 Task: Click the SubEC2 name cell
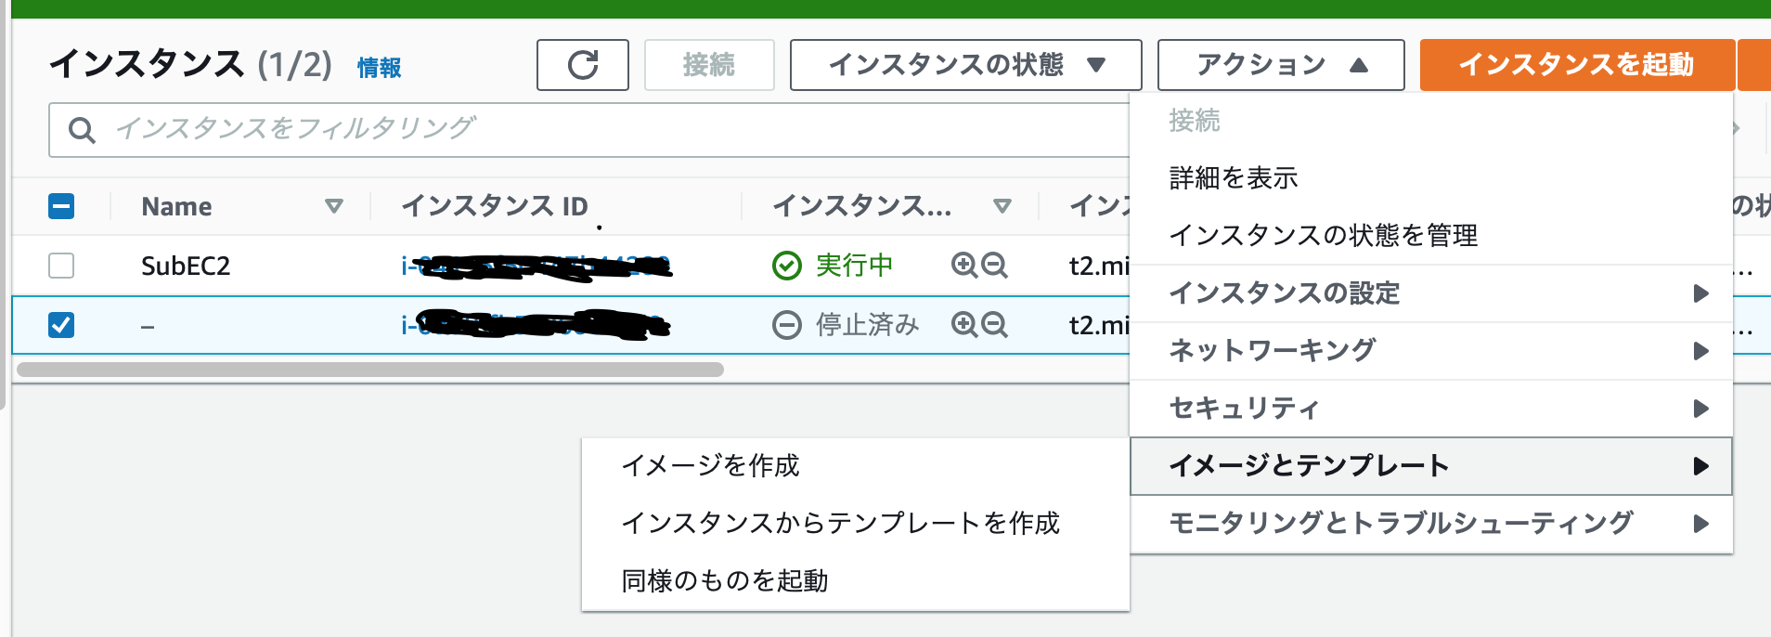coord(186,266)
